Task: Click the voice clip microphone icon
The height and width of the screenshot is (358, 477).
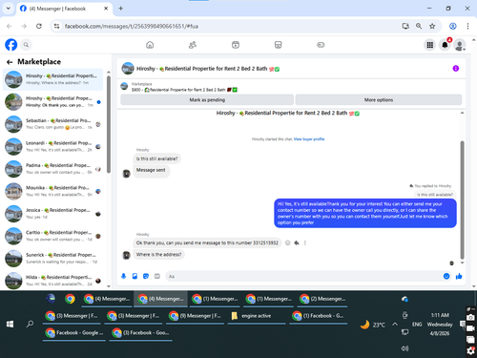Action: pos(124,276)
